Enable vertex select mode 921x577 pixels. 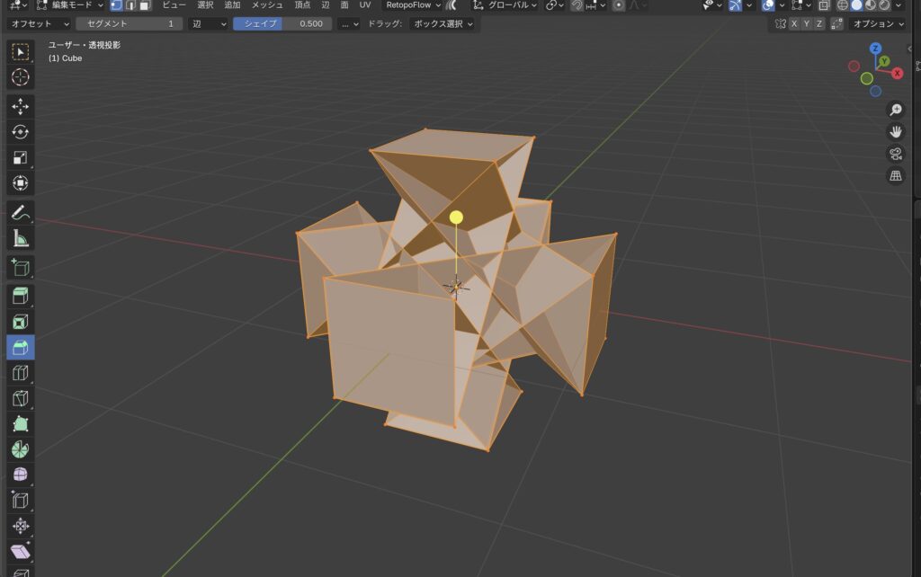point(116,5)
